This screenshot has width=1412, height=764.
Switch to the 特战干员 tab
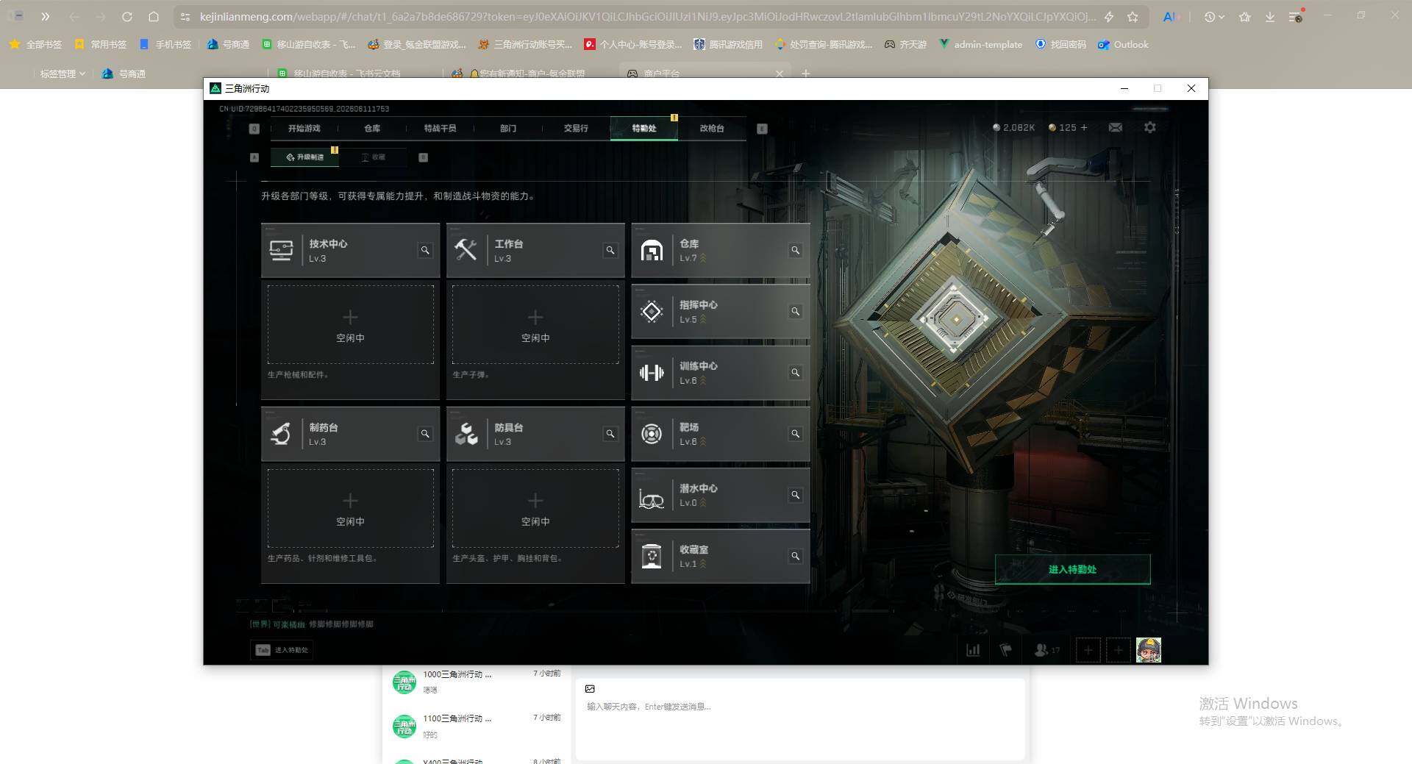coord(440,128)
